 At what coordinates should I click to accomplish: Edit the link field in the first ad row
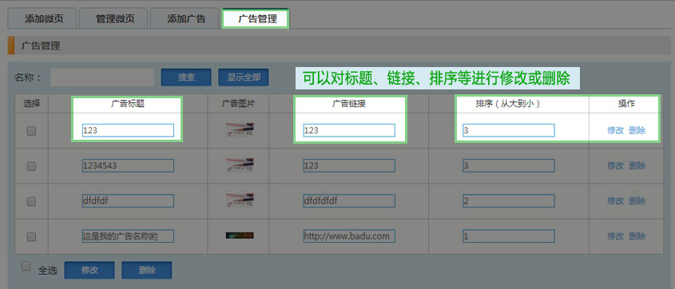click(x=349, y=130)
